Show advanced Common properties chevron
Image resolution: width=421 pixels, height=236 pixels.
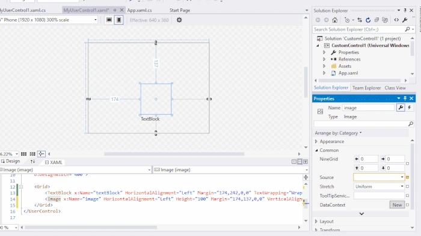(361, 214)
